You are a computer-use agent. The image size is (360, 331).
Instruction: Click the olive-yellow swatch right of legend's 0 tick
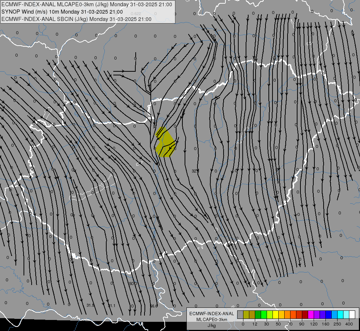pos(246,314)
